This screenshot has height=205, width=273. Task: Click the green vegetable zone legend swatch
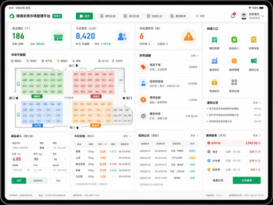point(13,61)
